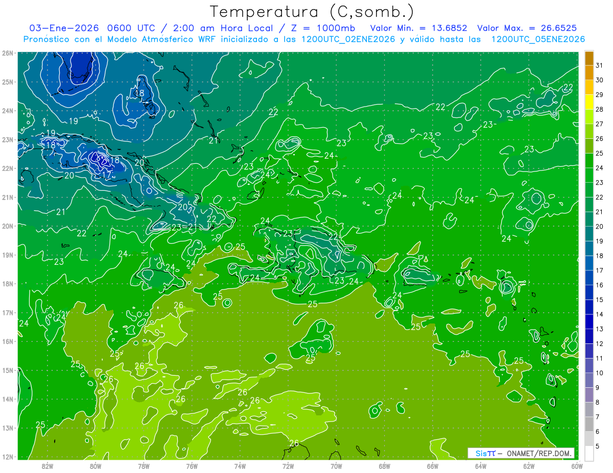Click the longitude label "62W"
Viewport: 613px width, 473px height.
529,466
